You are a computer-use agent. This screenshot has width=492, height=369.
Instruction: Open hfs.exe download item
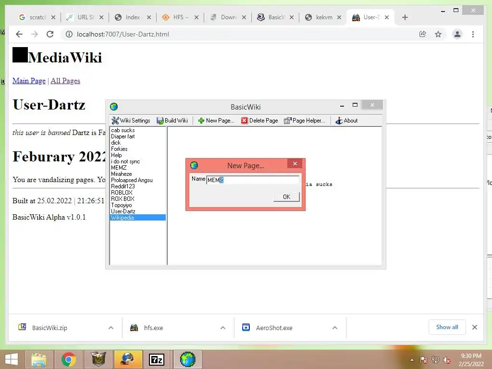(x=153, y=328)
